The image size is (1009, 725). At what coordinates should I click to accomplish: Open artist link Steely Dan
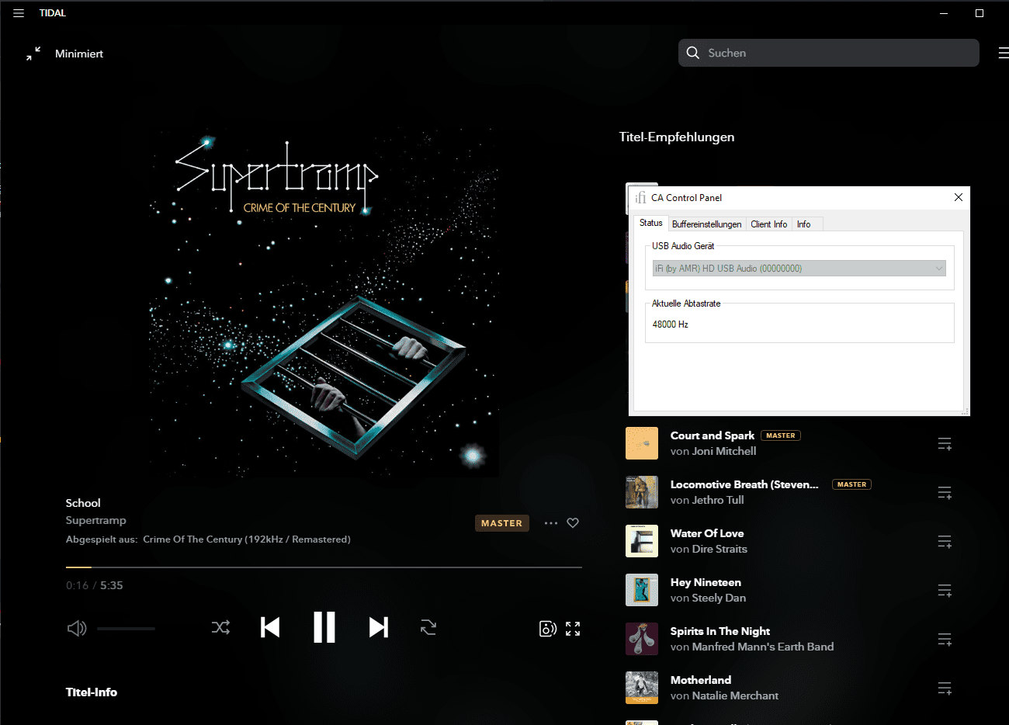tap(719, 598)
